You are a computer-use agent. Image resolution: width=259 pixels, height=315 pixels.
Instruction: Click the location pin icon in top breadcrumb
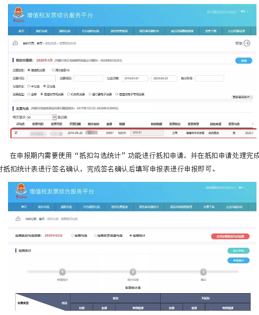tap(16, 43)
